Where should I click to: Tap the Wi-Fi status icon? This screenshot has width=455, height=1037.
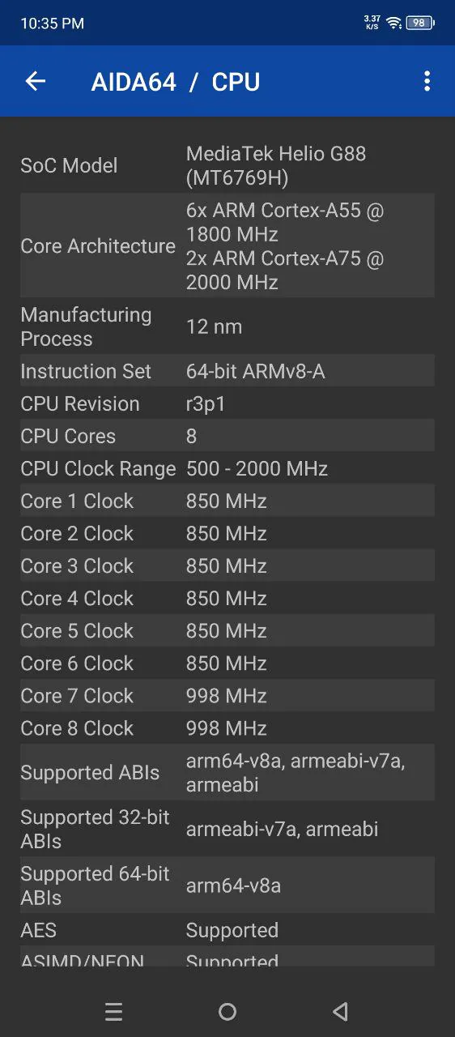394,23
